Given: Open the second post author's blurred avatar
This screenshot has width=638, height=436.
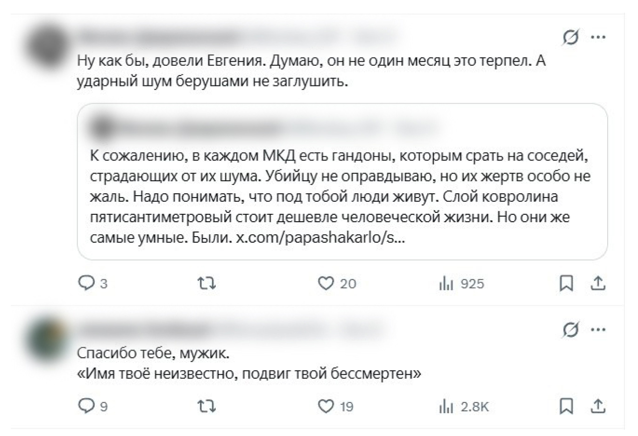Looking at the screenshot, I should pyautogui.click(x=46, y=339).
